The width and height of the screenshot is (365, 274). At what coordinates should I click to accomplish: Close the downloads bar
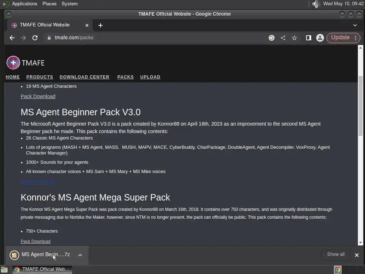pyautogui.click(x=356, y=255)
